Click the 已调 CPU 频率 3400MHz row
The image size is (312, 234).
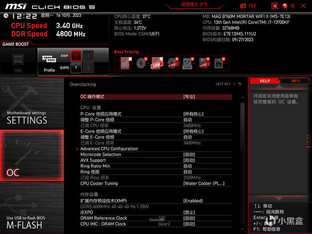tap(156, 126)
